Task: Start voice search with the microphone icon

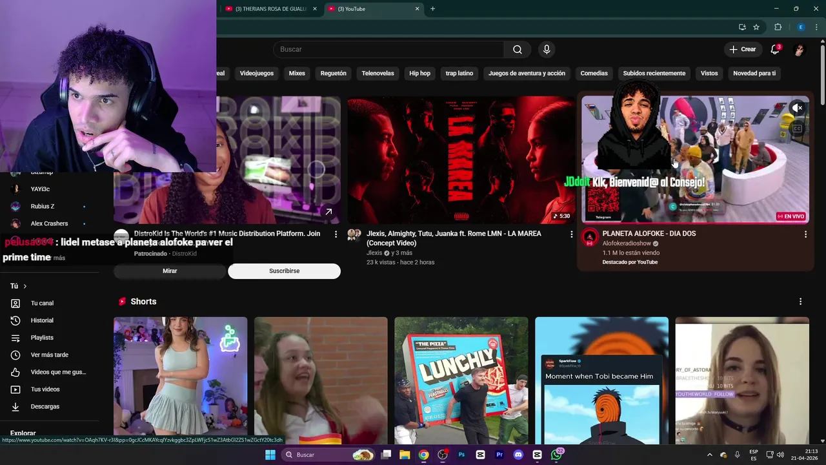Action: point(547,50)
